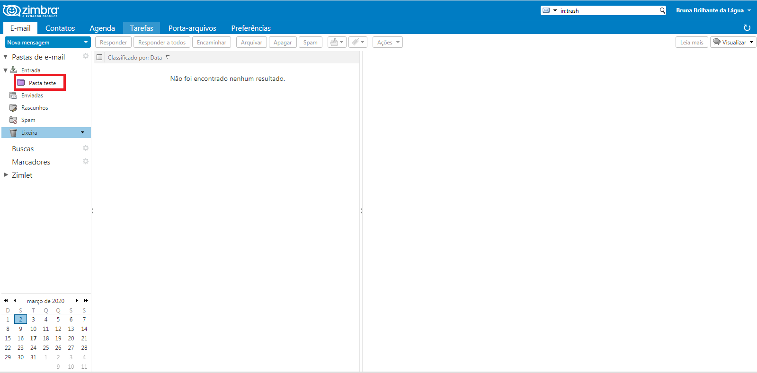The width and height of the screenshot is (757, 373).
Task: Click the sidebar resize handle
Action: [x=92, y=211]
